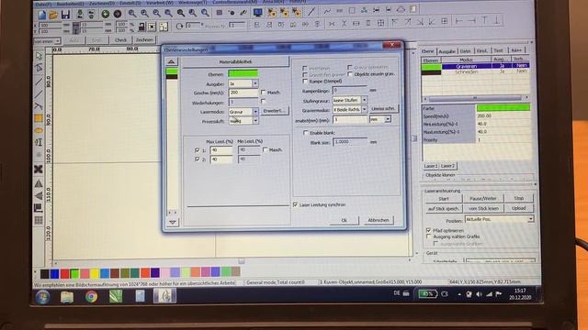Click the down arrow below the dialog layer list
Viewport: 588px width, 330px height.
[x=173, y=222]
